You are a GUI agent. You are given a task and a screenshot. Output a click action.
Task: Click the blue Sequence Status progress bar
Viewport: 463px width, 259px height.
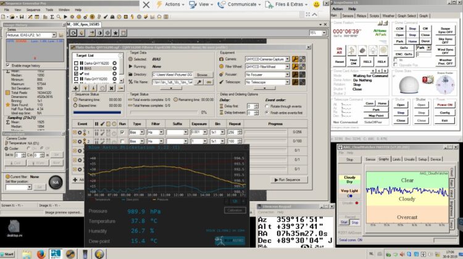coord(97,112)
